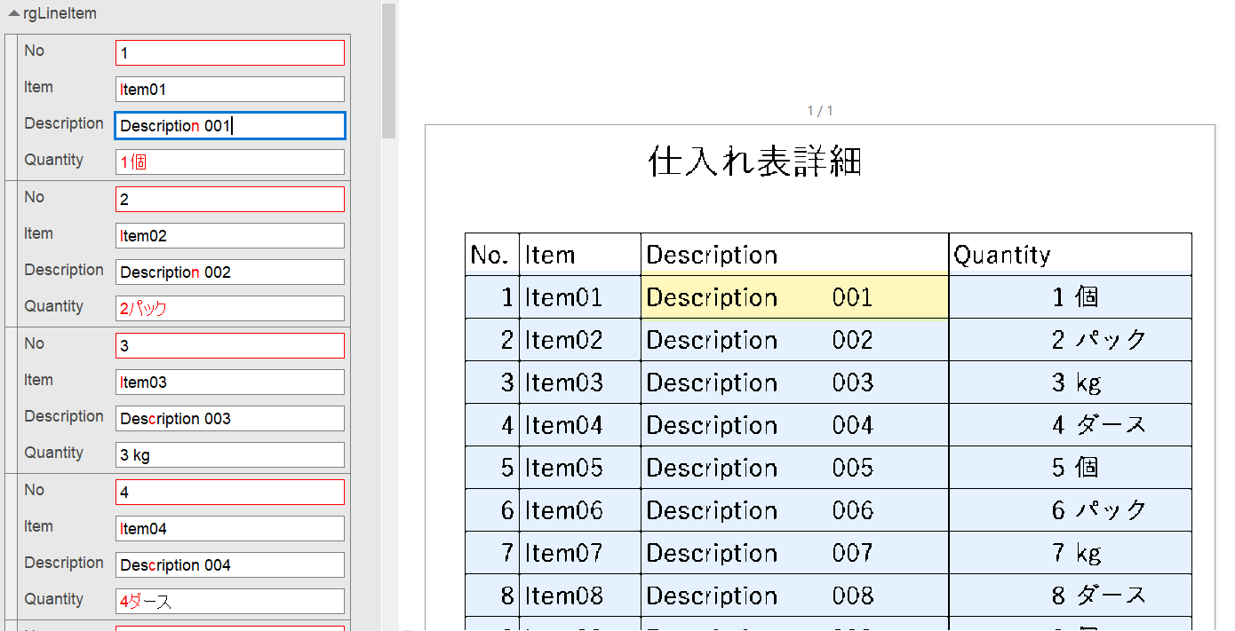Select the Item02 cell in the preview table
The image size is (1235, 631).
[x=580, y=340]
